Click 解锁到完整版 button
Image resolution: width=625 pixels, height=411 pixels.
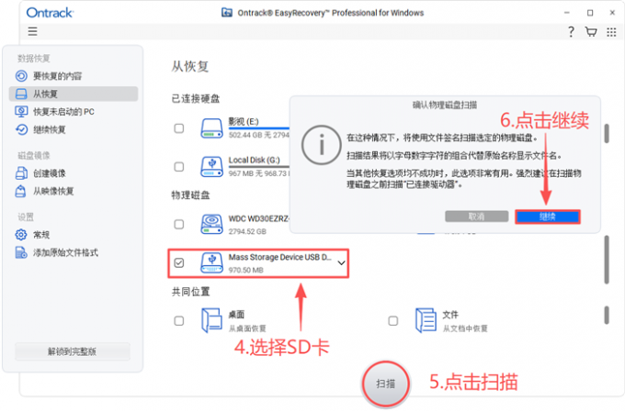72,351
